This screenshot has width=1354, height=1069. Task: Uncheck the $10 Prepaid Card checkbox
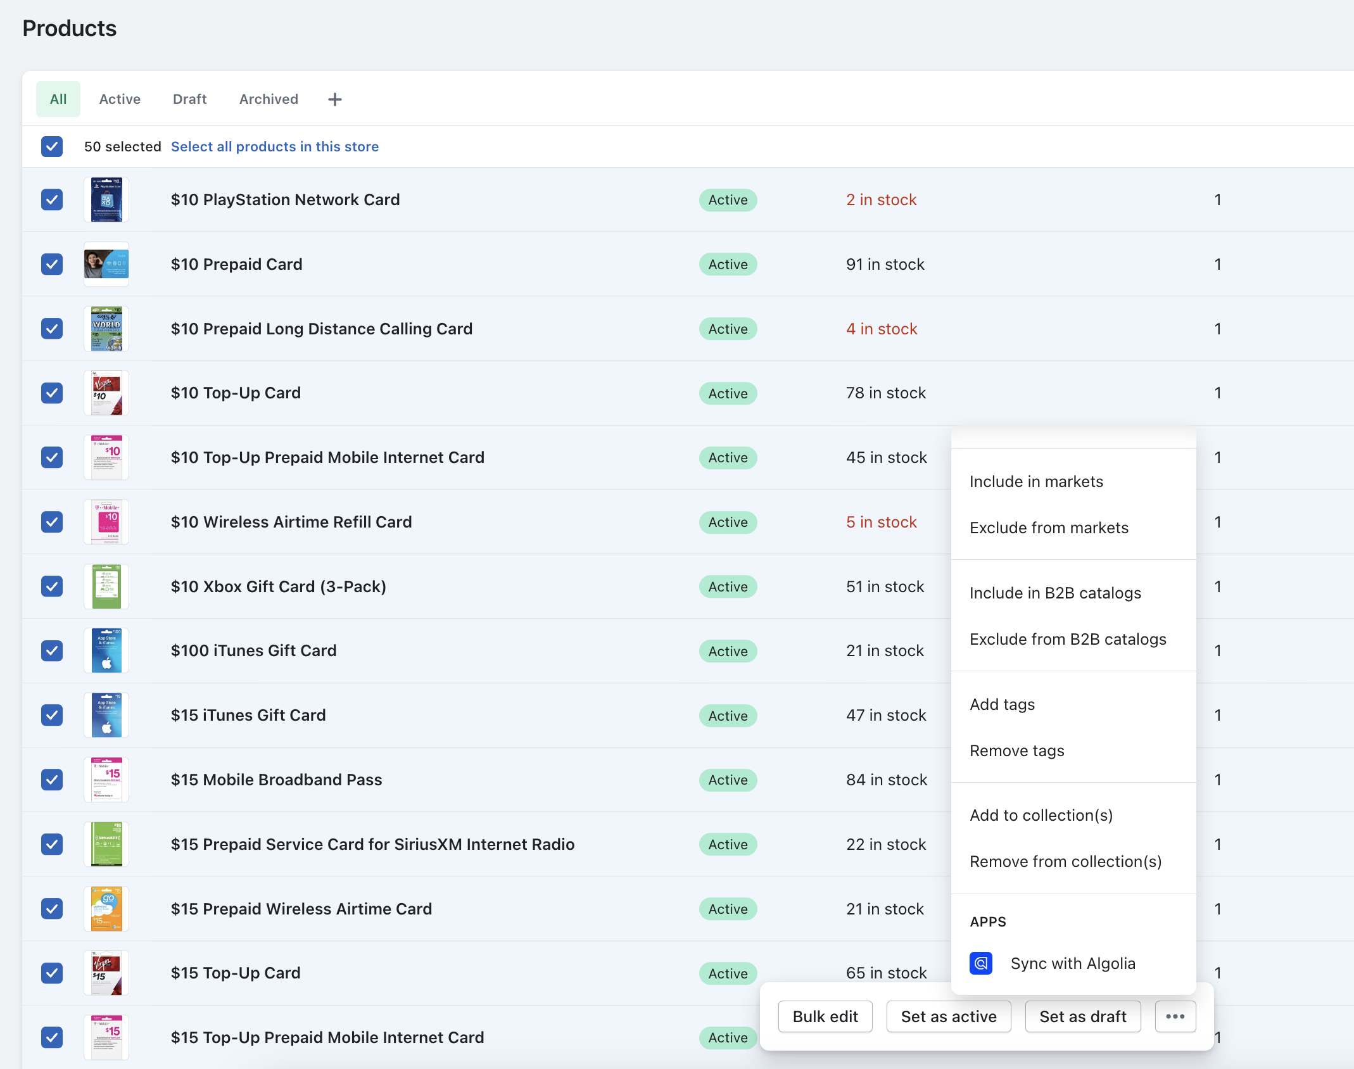click(52, 264)
